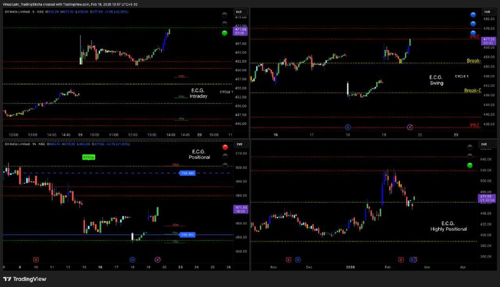Click the lightning event marker in Swing chart
This screenshot has width=500, height=287.
click(410, 127)
